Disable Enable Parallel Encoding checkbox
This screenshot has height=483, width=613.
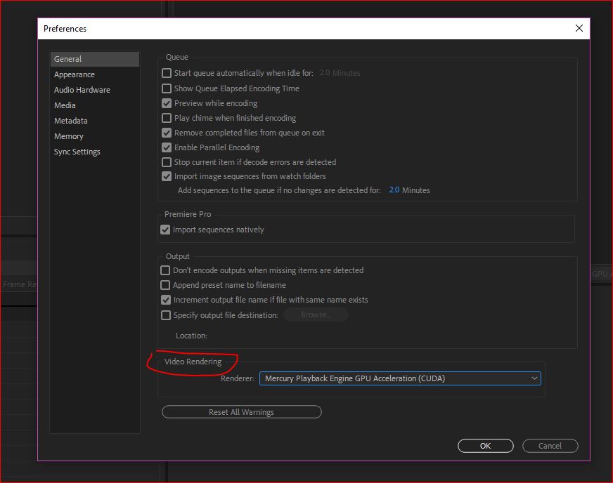coord(167,147)
